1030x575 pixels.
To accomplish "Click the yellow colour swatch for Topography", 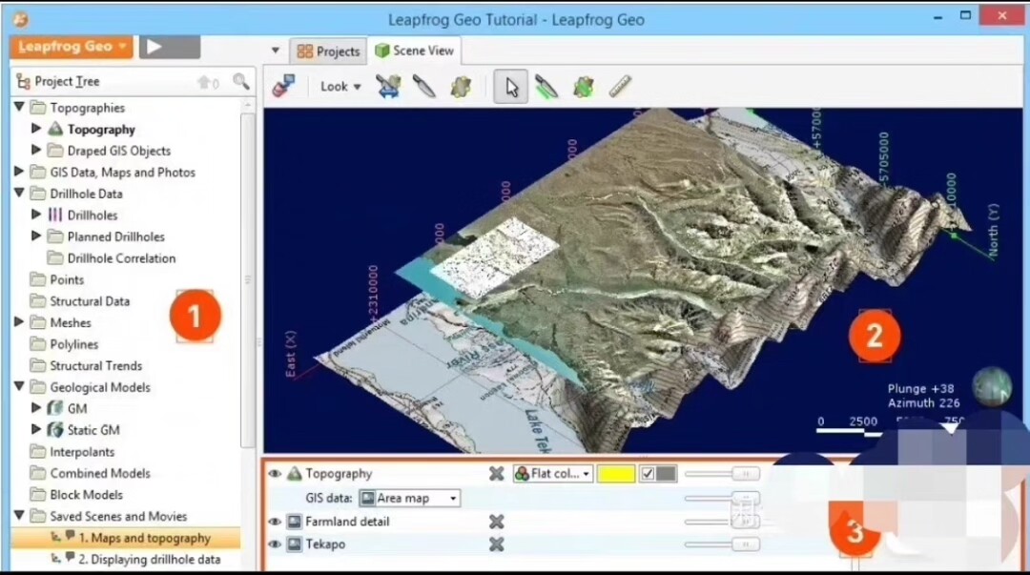I will coord(615,473).
